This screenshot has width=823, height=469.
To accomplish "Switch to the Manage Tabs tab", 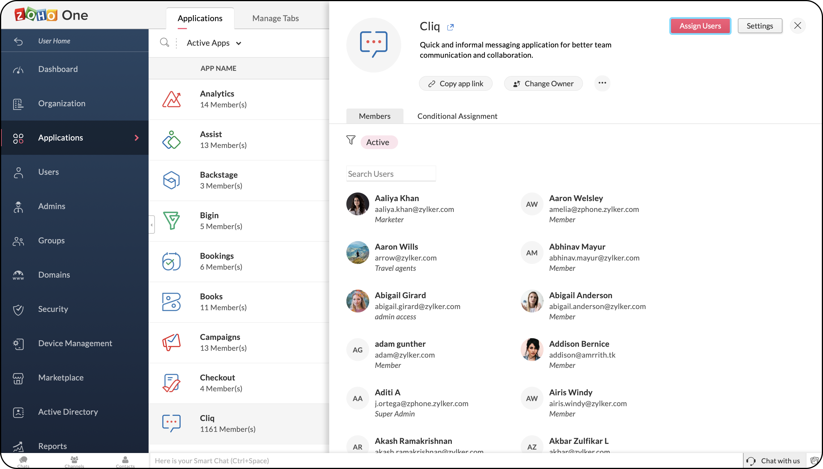I will click(x=275, y=18).
